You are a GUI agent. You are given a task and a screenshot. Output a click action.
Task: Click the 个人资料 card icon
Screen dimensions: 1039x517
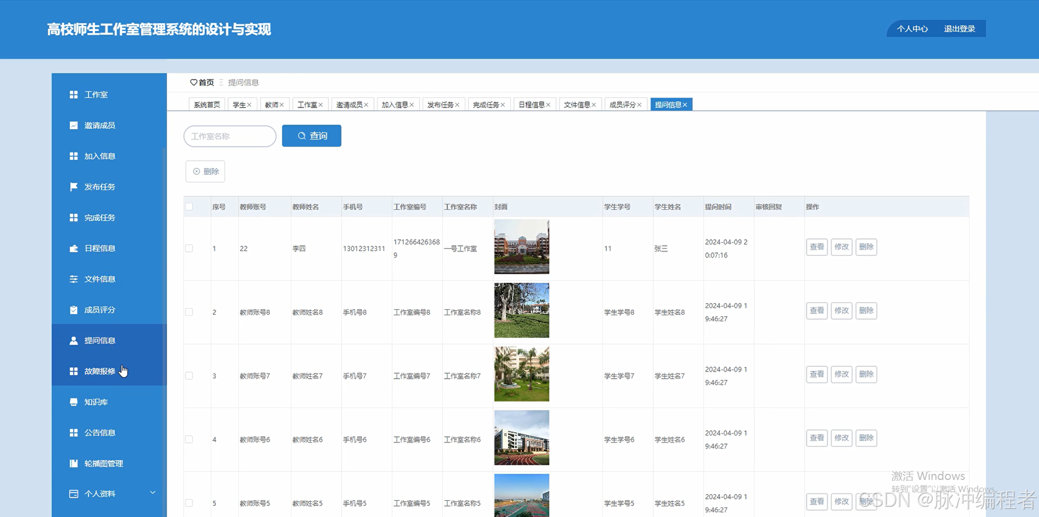tap(73, 494)
